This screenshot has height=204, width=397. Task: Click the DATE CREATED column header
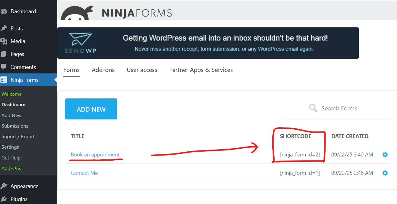coord(350,136)
